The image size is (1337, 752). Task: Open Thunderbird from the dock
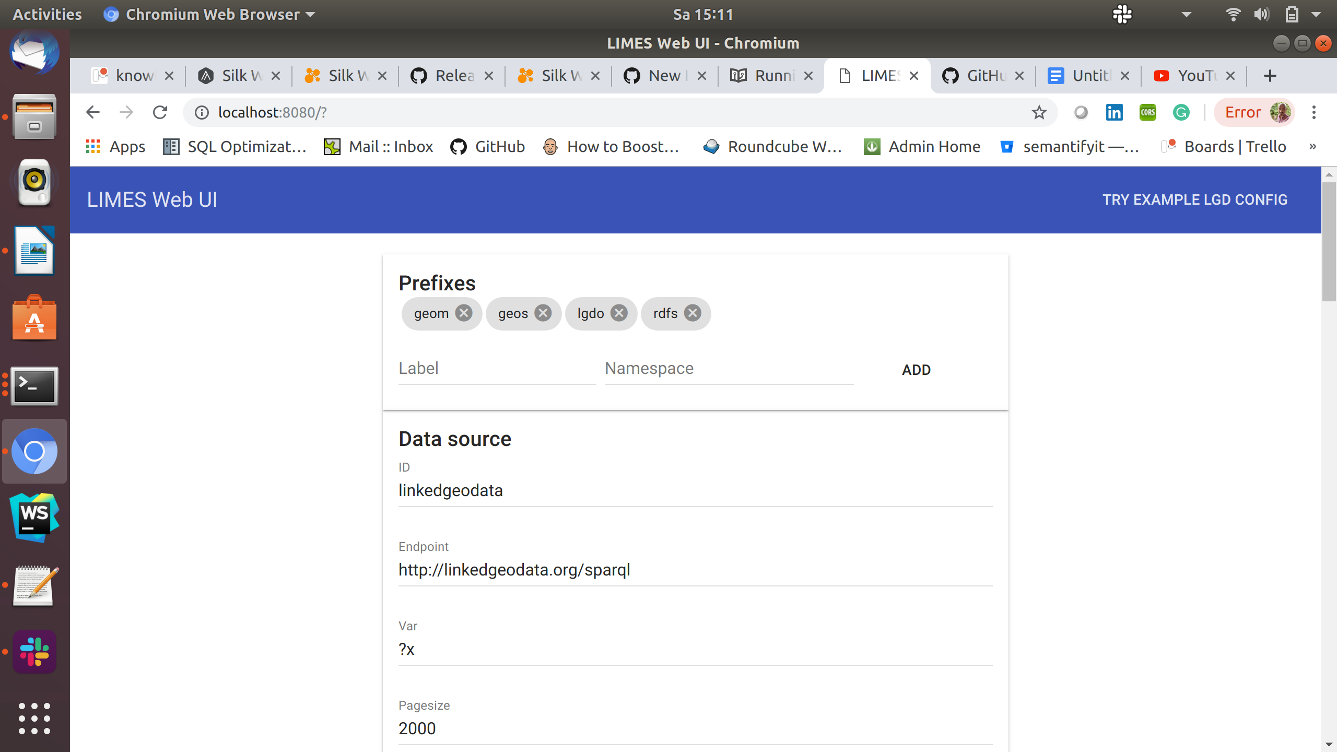tap(34, 52)
